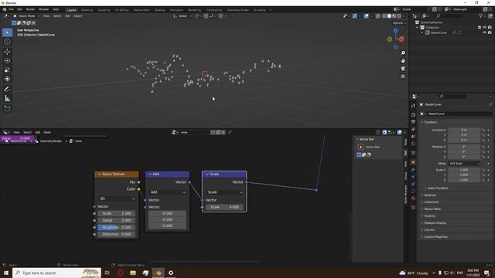The image size is (495, 278).
Task: Open Global transform orientation dropdown
Action: (x=183, y=15)
